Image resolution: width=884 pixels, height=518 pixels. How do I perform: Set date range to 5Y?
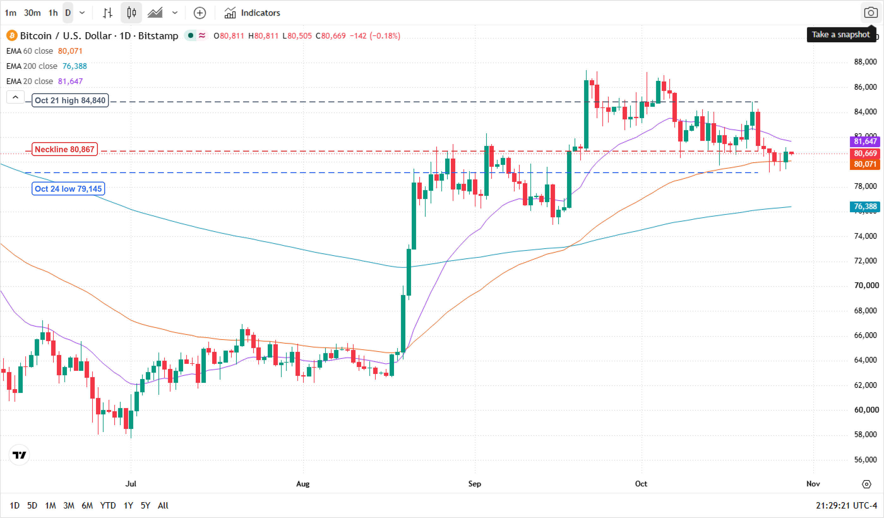[x=145, y=505]
